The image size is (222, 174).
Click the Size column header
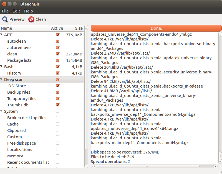[x=74, y=28]
